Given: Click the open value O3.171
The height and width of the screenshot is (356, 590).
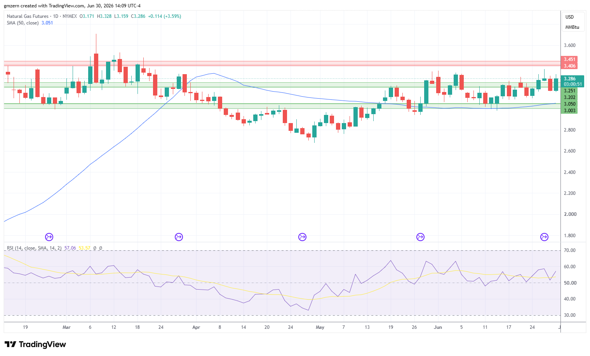Looking at the screenshot, I should pyautogui.click(x=87, y=16).
